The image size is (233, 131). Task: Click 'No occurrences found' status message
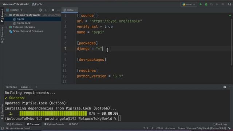(18, 128)
